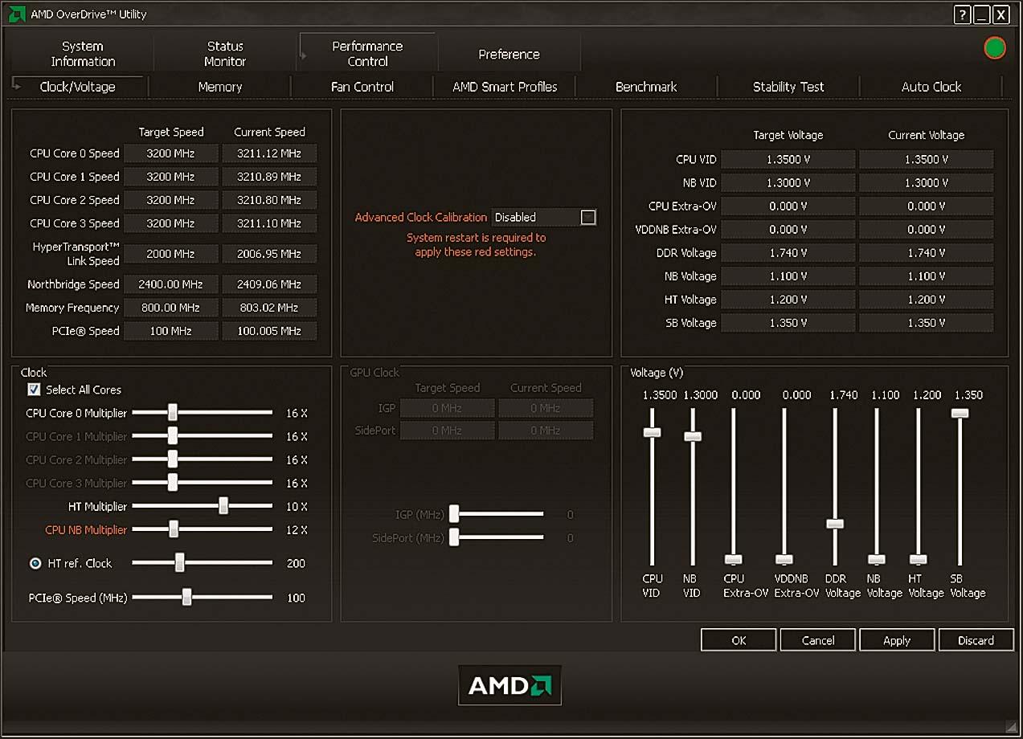Click the green status indicator circle
This screenshot has height=739, width=1023.
coord(995,48)
